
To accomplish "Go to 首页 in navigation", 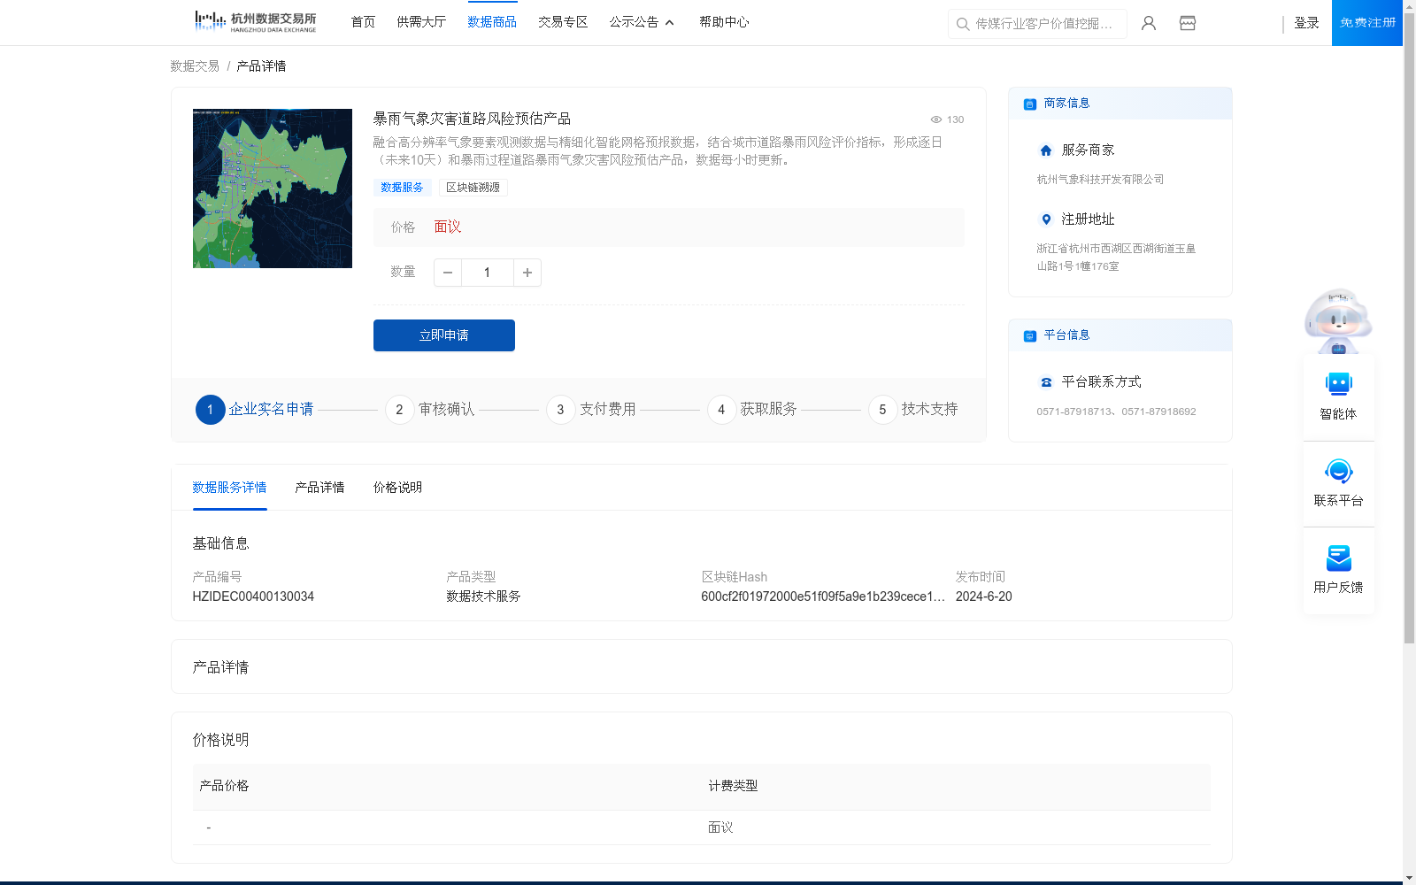I will 363,22.
